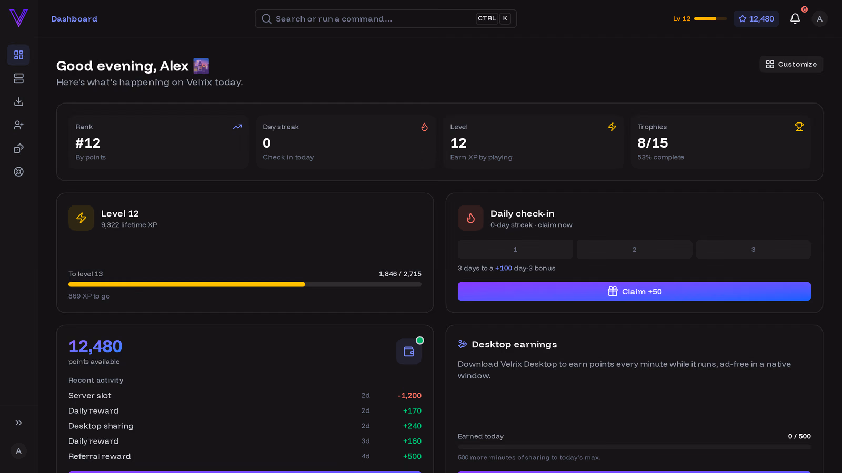Click the sidebar bottom avatar A
Viewport: 842px width, 473px height.
[18, 451]
